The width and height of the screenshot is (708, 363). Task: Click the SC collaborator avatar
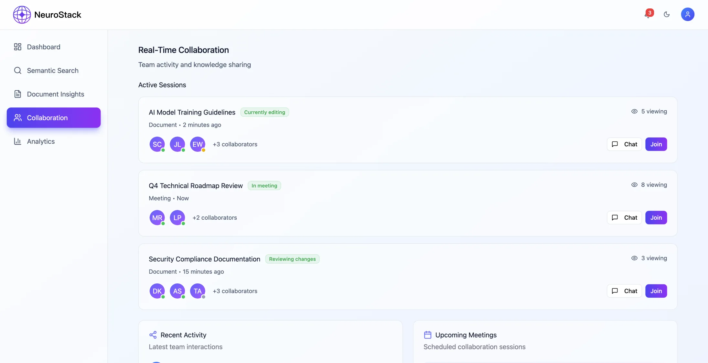157,144
